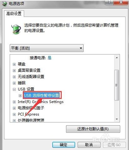Viewport: 129px width, 150px height.
Task: Expand the 无线适配器设置 node
Action: coord(14,77)
